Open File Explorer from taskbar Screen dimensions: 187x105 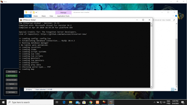[70, 102]
